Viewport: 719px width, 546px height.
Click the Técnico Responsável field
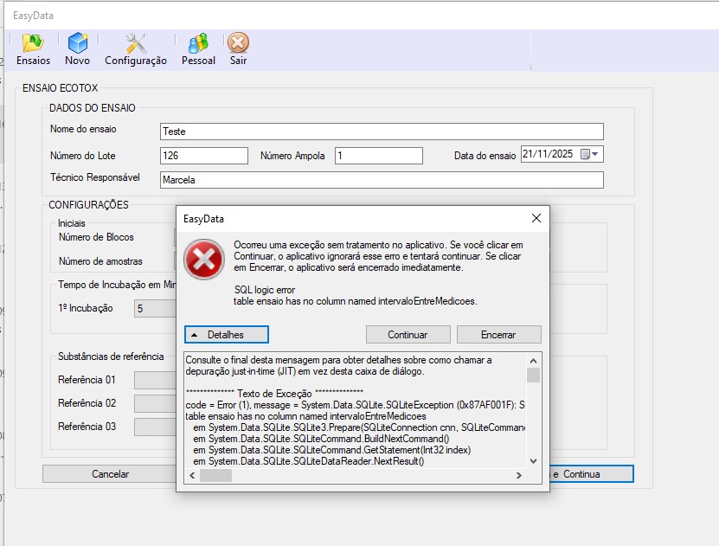(x=382, y=180)
